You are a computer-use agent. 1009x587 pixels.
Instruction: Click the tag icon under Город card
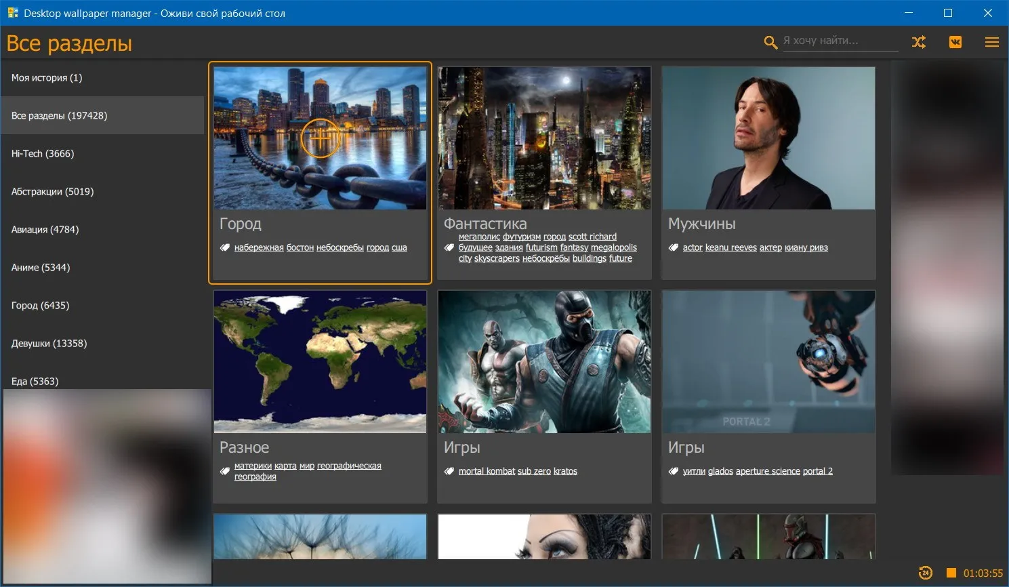(225, 247)
